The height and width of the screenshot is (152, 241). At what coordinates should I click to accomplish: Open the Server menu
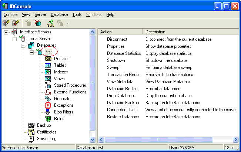pos(40,14)
